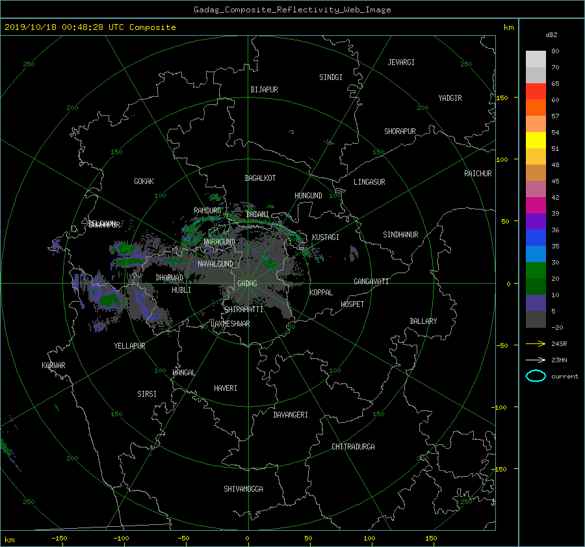This screenshot has width=585, height=547.
Task: Select the red swatch between 65 and 60 dBZ
Action: click(x=536, y=92)
